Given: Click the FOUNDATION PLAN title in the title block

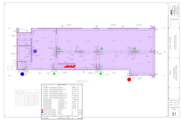Looking at the screenshot, I should coord(174,108).
